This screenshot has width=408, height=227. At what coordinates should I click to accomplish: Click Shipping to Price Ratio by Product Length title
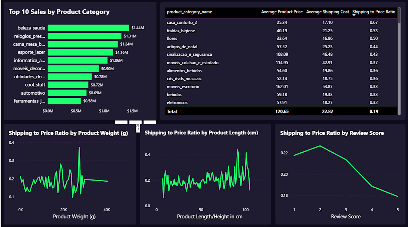[x=201, y=133]
